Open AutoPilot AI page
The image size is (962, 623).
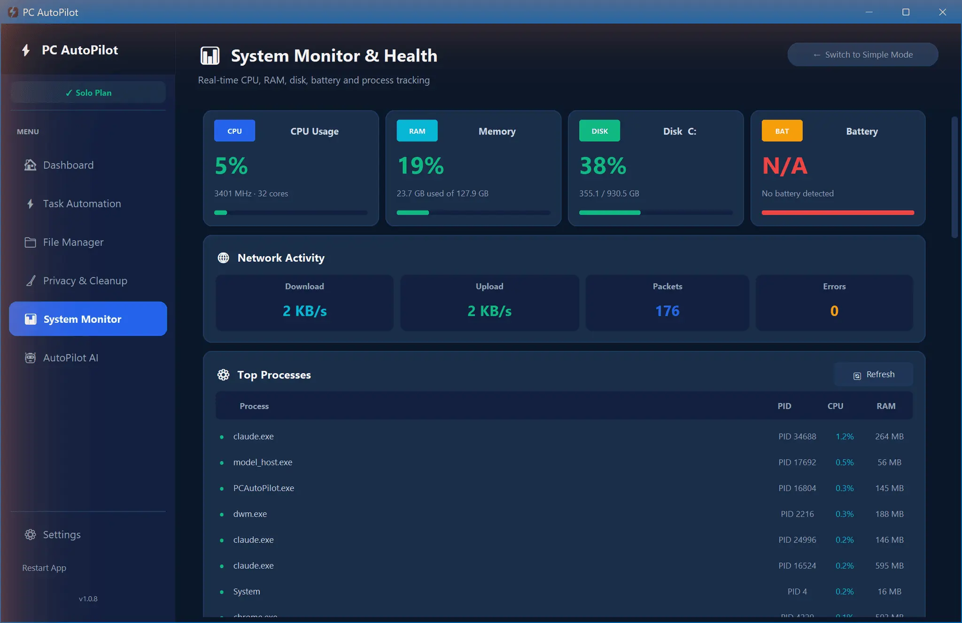[x=88, y=357]
